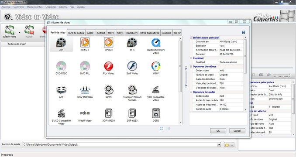Collapse the Opciones de audio section

coord(191,92)
